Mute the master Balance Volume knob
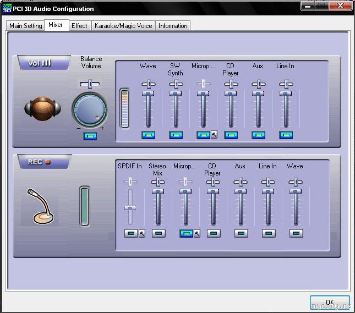The image size is (355, 313). click(x=90, y=136)
